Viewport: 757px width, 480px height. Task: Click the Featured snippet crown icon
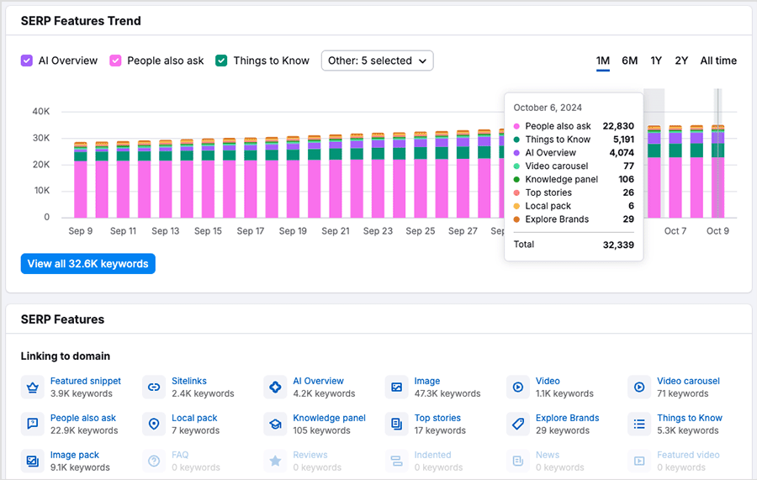point(32,388)
